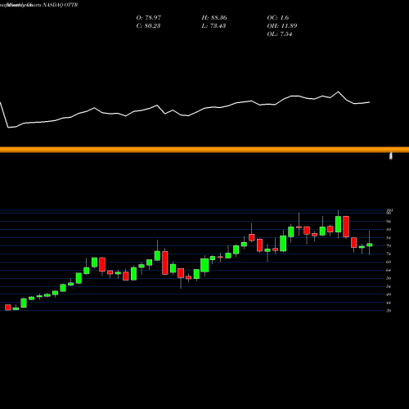
Task: Click the first red candlestick at chart start
Action: (8, 308)
